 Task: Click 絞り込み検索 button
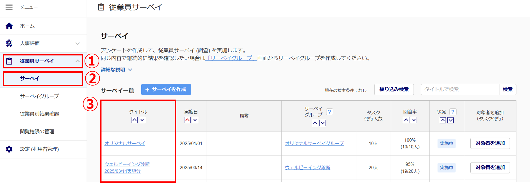point(394,90)
